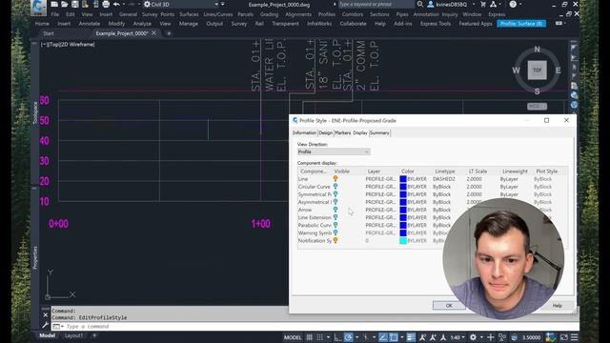
Task: Open the Annotate ribbon tab
Action: click(x=90, y=24)
